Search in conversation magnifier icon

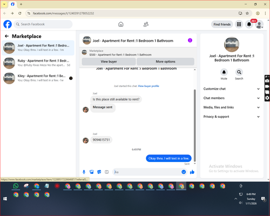pos(239,72)
